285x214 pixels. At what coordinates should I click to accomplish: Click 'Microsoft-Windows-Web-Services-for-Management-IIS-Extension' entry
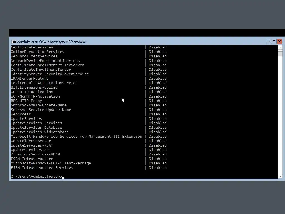coord(77,137)
